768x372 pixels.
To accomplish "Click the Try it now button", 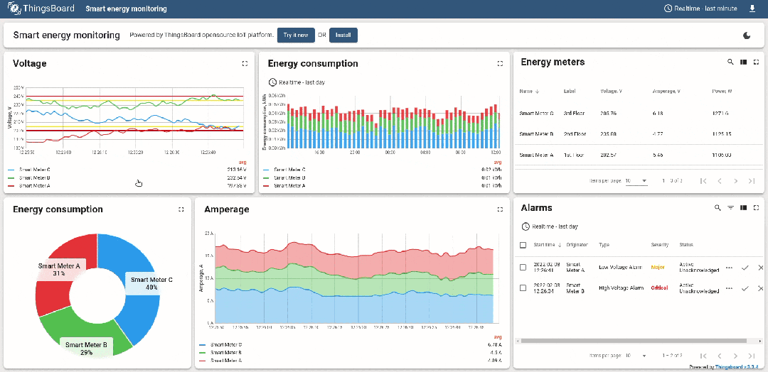I will 296,35.
